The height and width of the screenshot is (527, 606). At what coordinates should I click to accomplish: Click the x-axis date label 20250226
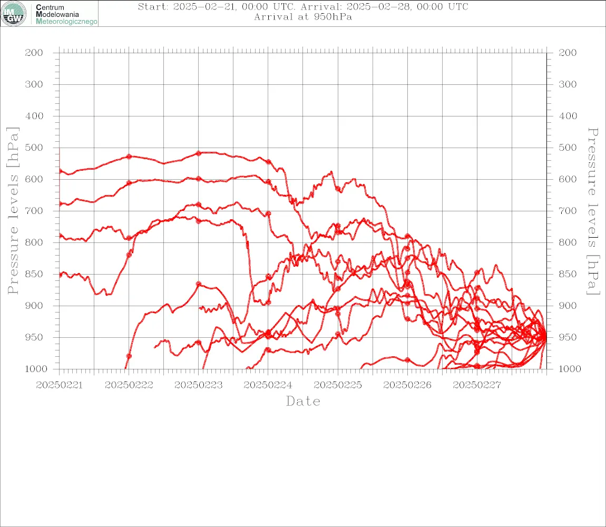coord(407,385)
